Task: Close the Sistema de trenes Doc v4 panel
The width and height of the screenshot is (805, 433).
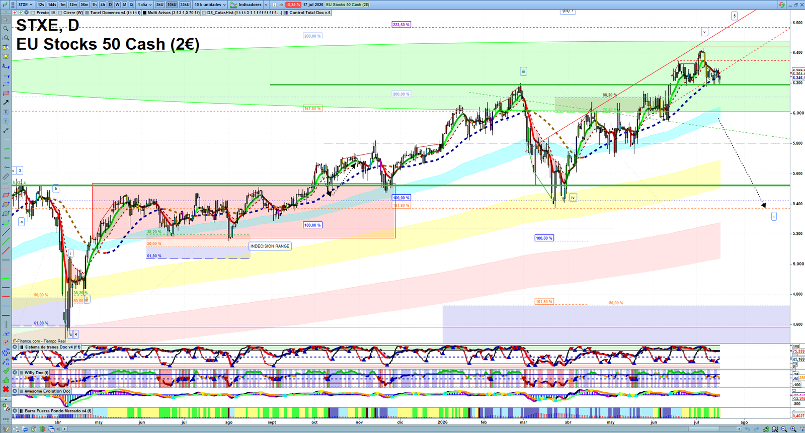Action: pos(15,347)
